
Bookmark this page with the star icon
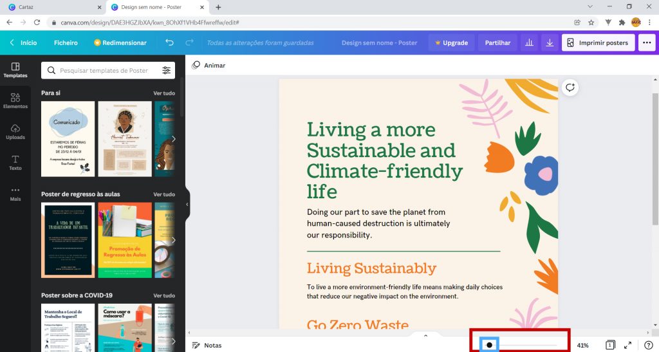click(x=591, y=23)
